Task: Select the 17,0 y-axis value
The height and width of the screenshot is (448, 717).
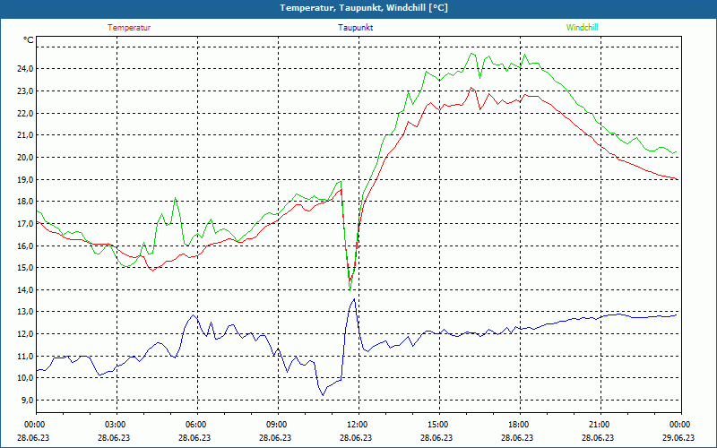Action: pyautogui.click(x=26, y=223)
